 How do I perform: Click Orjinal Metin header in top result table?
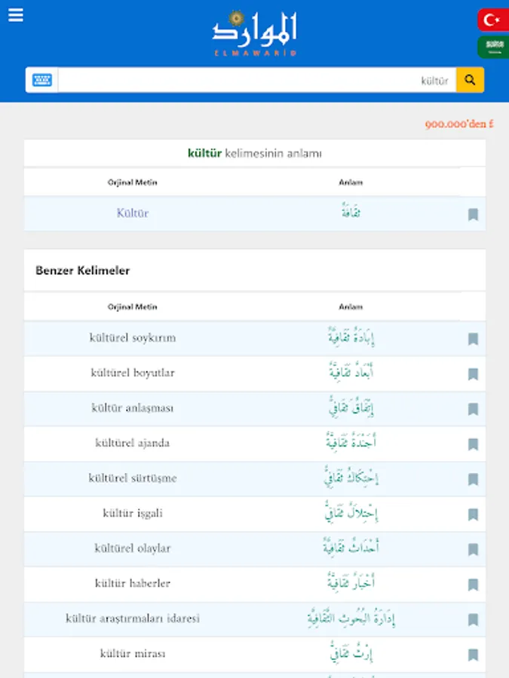pos(133,182)
